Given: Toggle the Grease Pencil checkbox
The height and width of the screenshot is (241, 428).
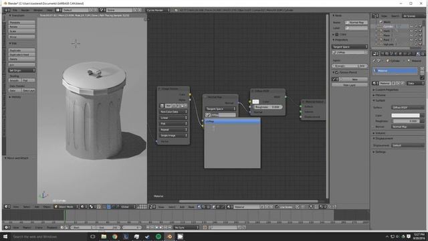Looking at the screenshot, I should tap(337, 72).
